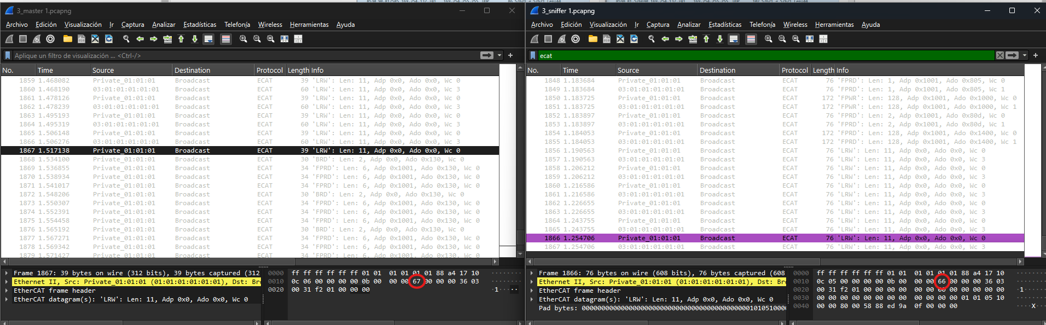Open the Estadísticas menu in 3_sniffer window

[x=725, y=25]
